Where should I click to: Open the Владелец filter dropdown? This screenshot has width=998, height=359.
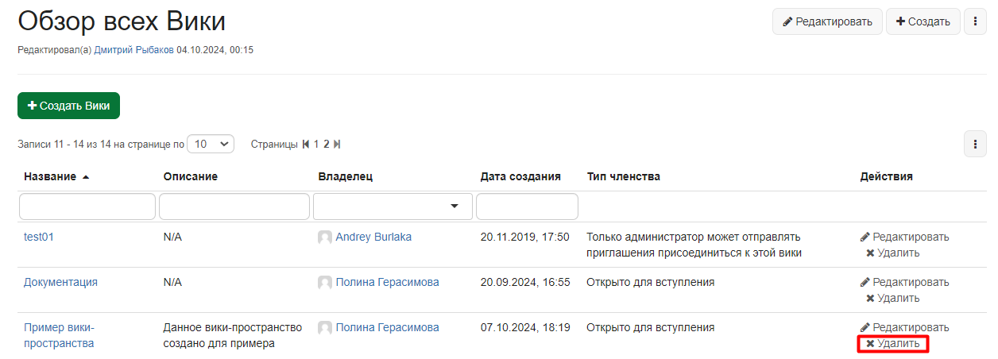[x=392, y=207]
